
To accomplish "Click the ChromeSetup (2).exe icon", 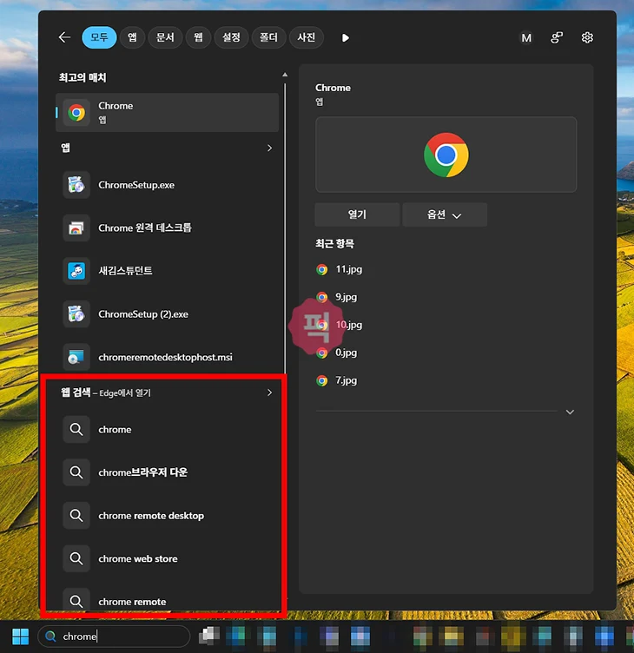I will (76, 314).
